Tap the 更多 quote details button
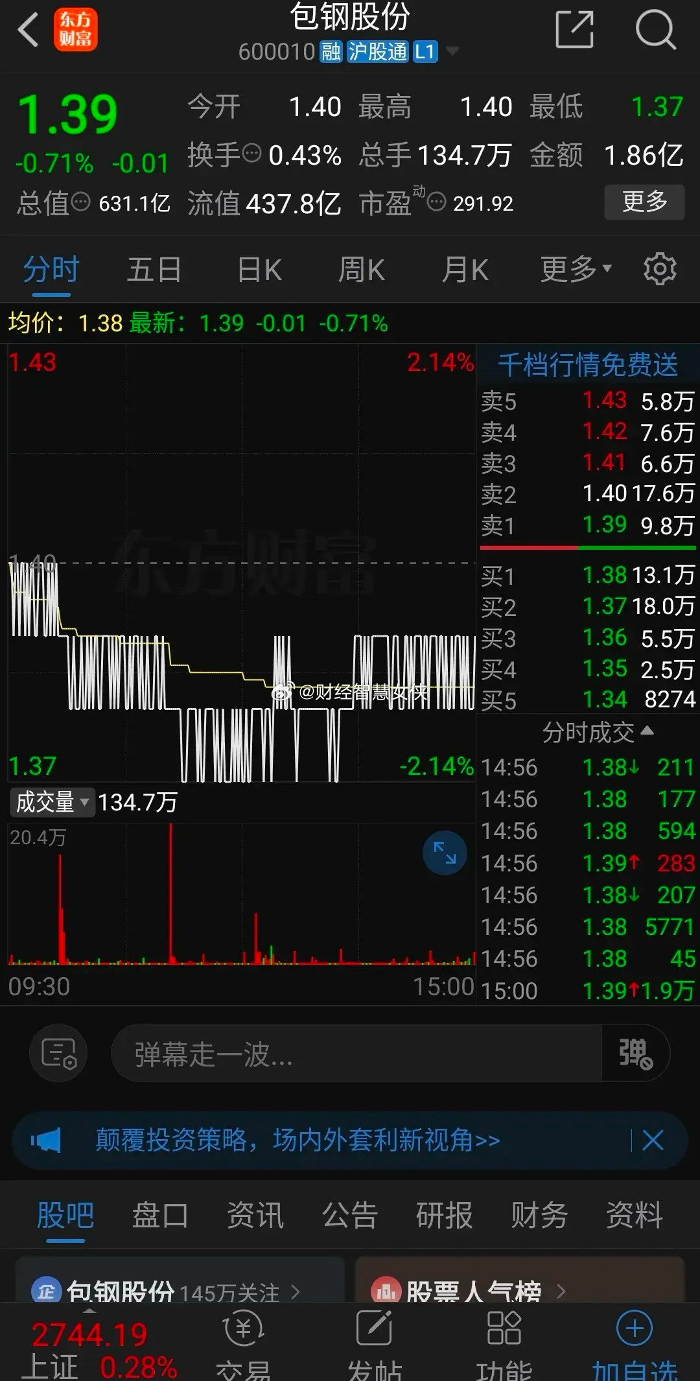The width and height of the screenshot is (700, 1381). 644,202
